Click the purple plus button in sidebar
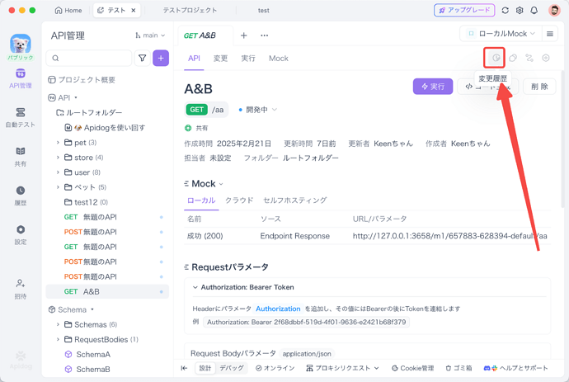The height and width of the screenshot is (382, 569). pyautogui.click(x=161, y=59)
